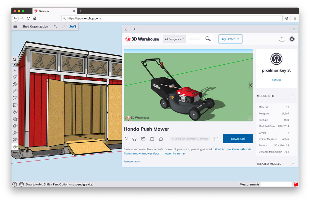This screenshot has height=202, width=310.
Task: Open the search tool in the left toolbar
Action: 15,60
